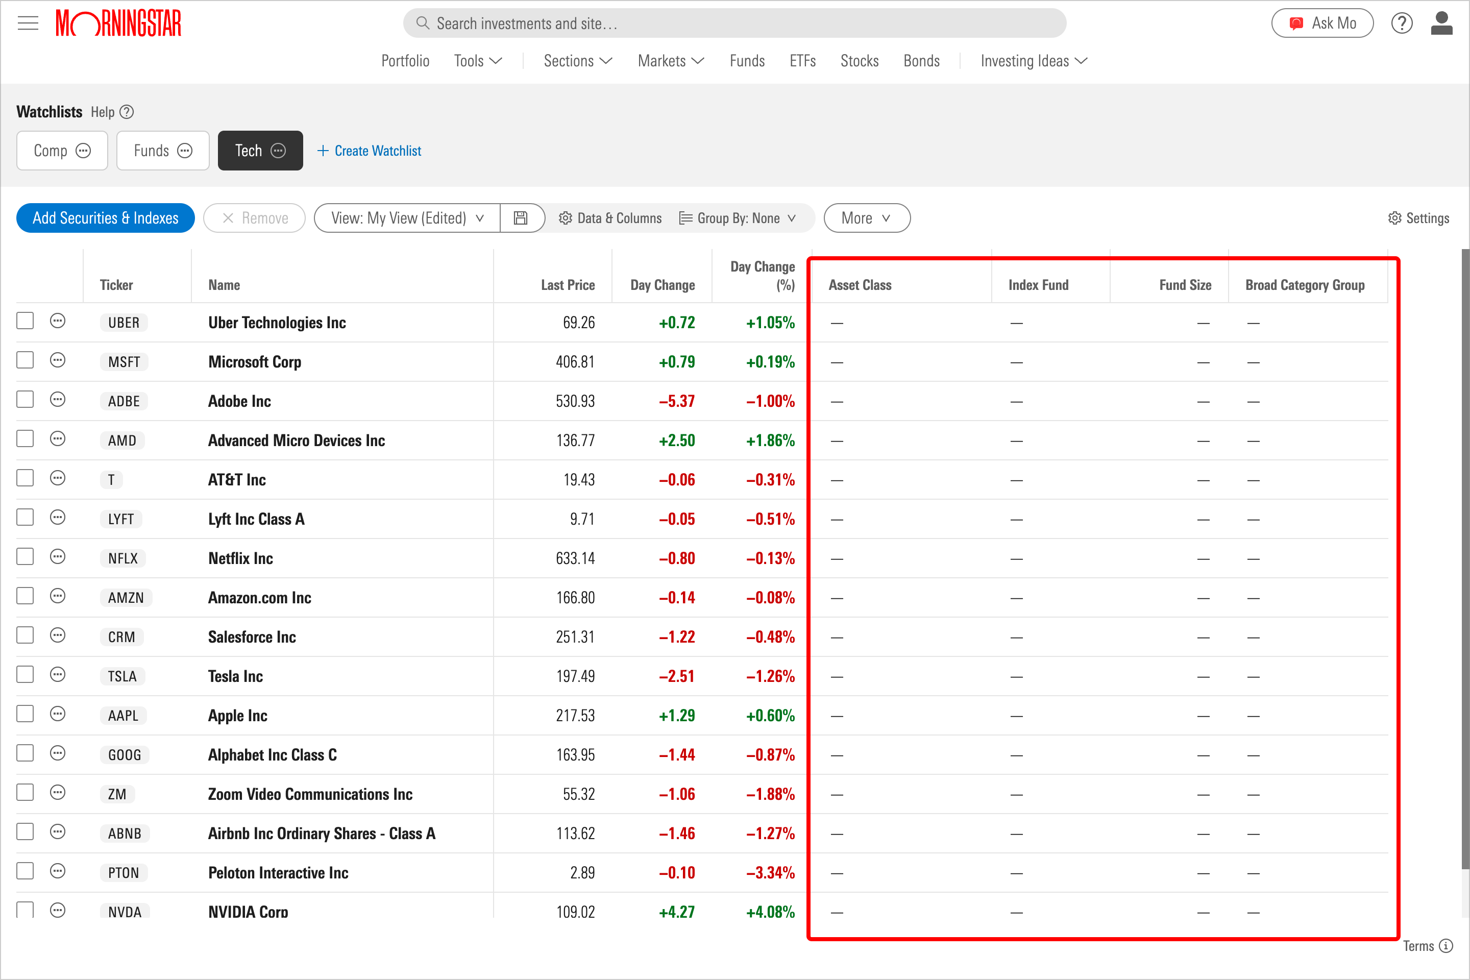Open options menu for Funds watchlist

click(185, 151)
